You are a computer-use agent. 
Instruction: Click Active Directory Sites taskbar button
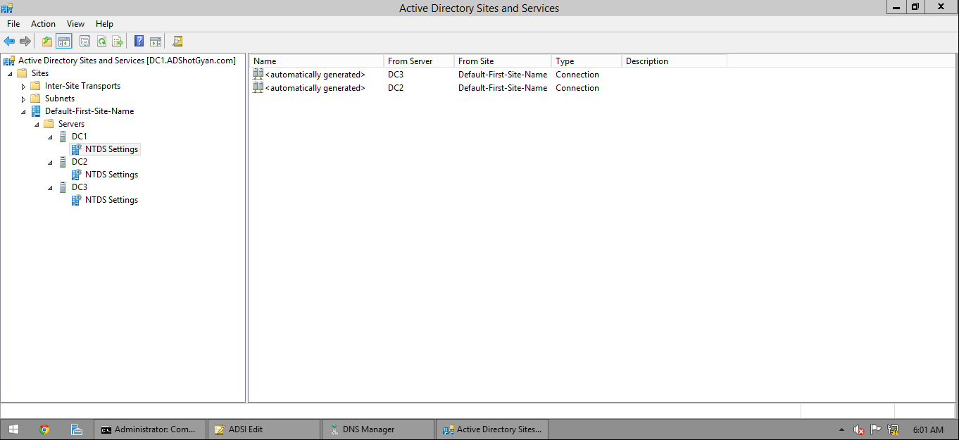(492, 429)
